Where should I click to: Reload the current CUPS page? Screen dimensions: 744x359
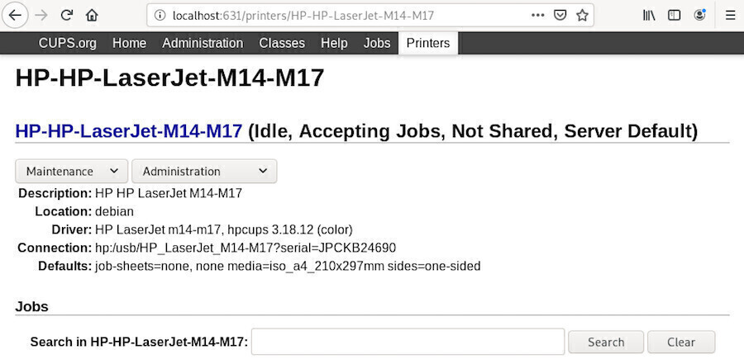point(67,15)
